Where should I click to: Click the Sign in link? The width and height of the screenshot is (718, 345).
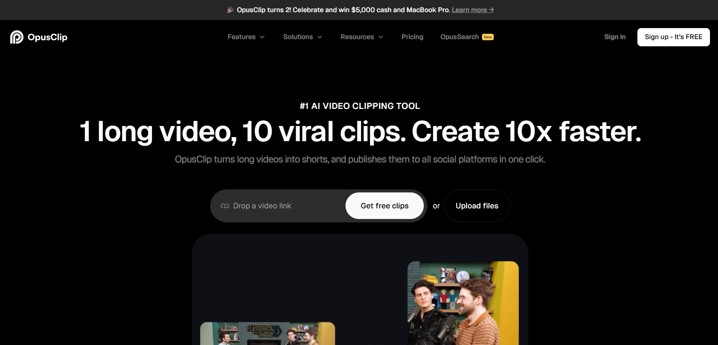click(x=615, y=37)
